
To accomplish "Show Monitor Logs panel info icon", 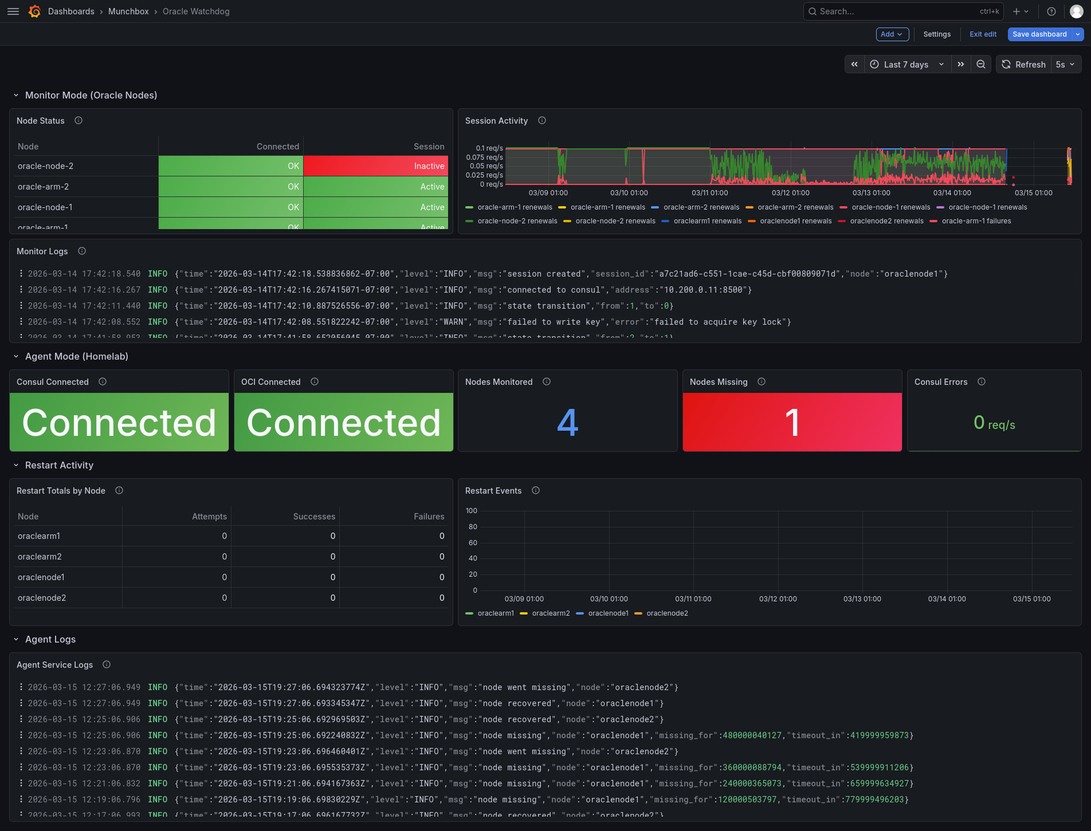I will 82,251.
